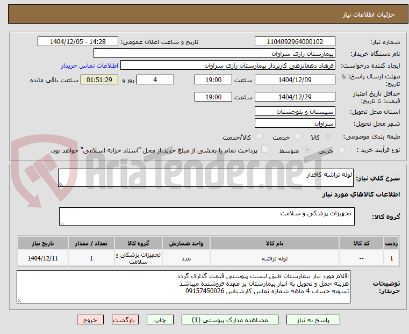
Task: Open the اطلاعات تماس خریدار link
Action: 90,66
